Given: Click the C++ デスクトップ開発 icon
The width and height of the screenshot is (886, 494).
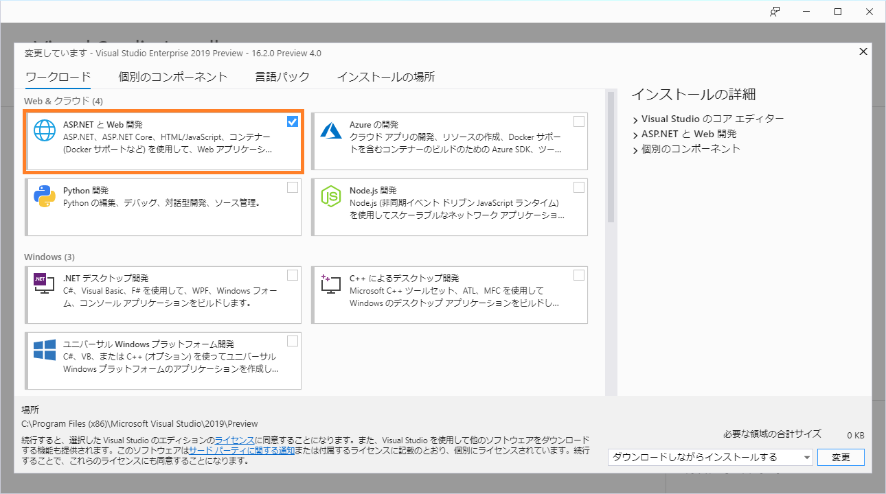Looking at the screenshot, I should (x=330, y=283).
